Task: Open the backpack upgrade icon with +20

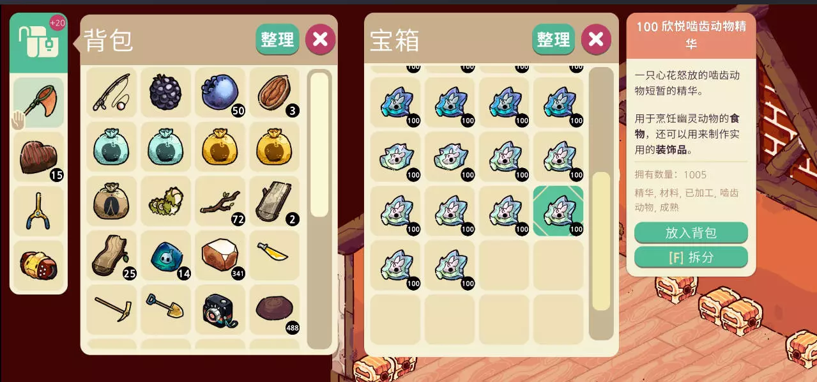Action: (39, 43)
